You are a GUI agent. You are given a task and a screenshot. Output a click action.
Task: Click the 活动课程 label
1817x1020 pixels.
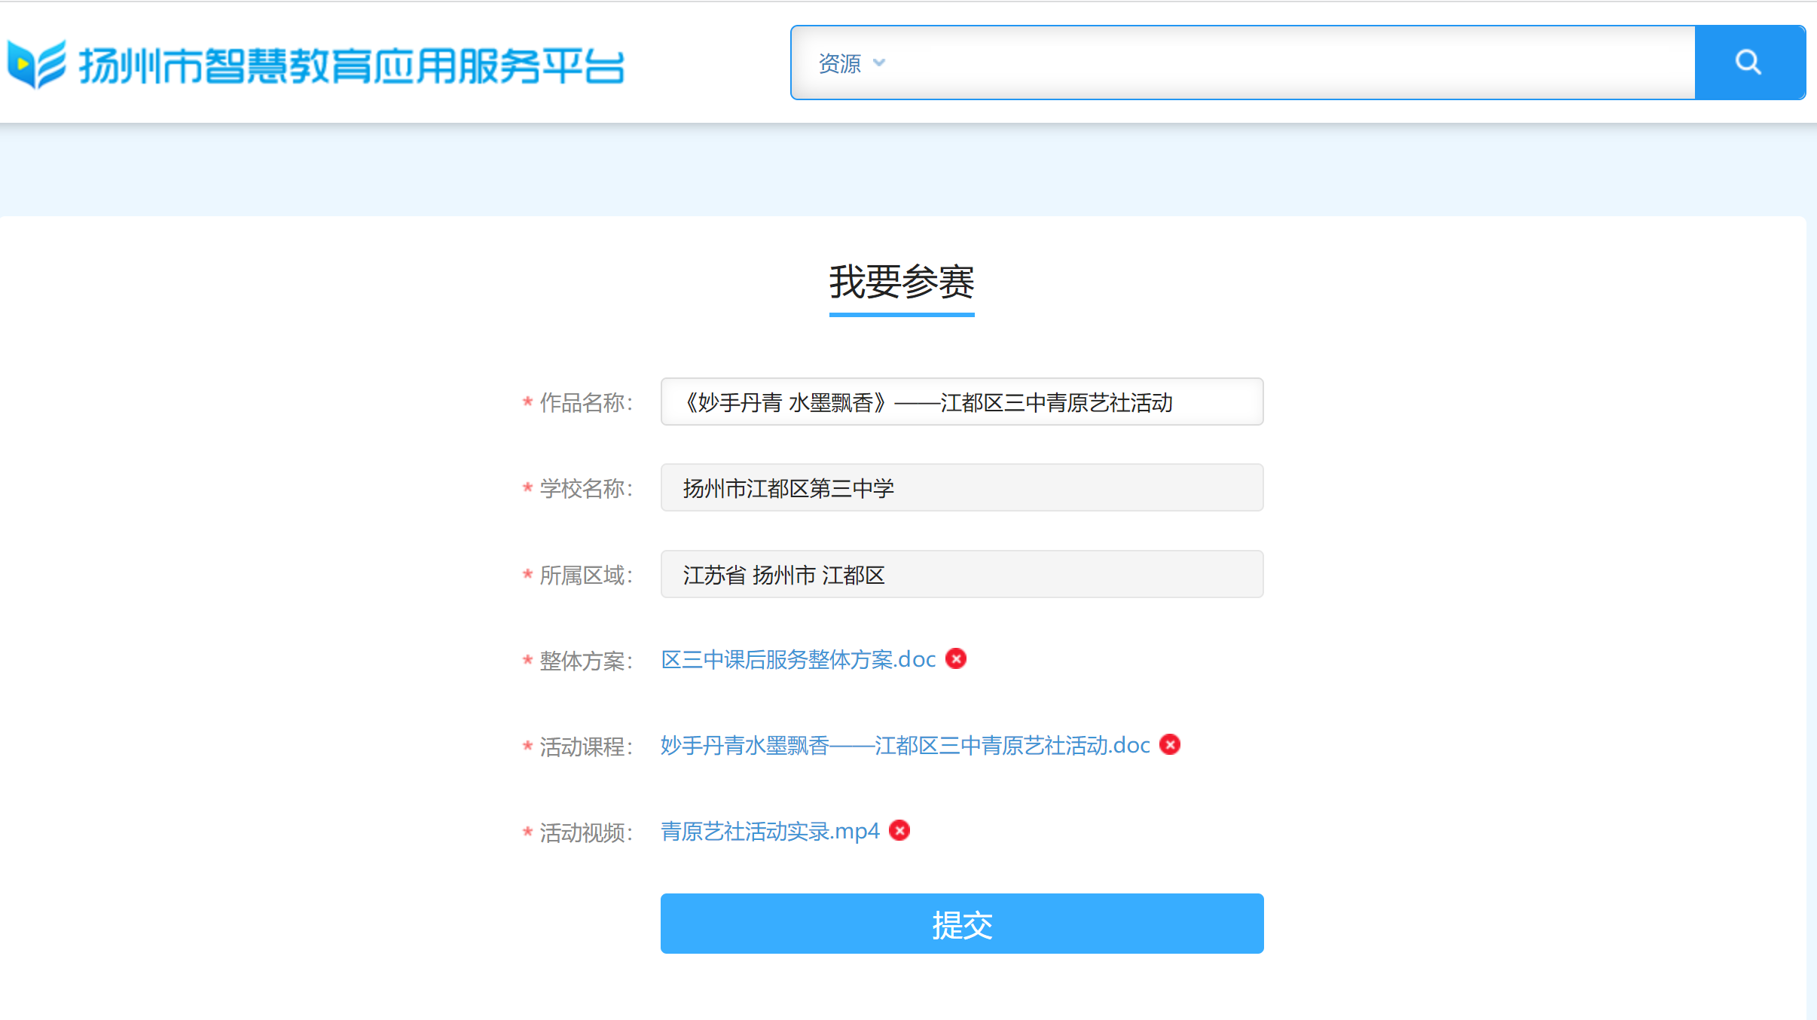[x=586, y=747]
